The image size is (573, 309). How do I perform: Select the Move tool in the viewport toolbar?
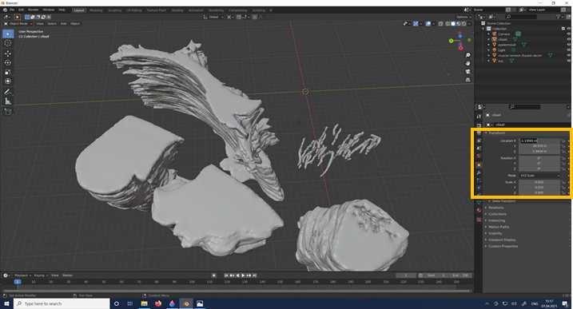[8, 53]
